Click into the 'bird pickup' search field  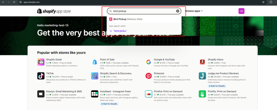144,11
